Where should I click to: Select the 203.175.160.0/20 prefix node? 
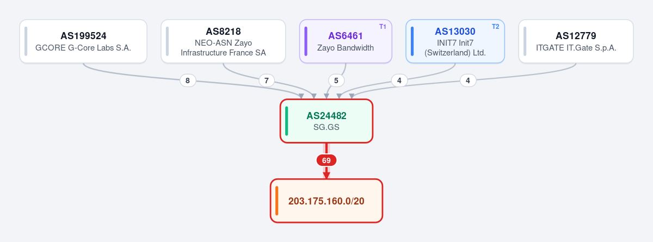coord(326,201)
